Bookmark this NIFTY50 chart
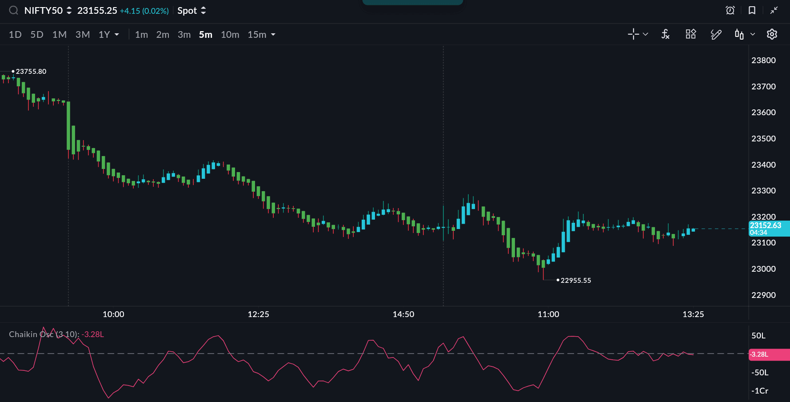Screen dimensions: 790x402 tap(752, 10)
